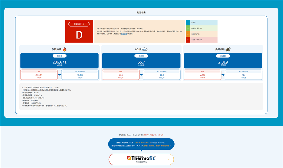Click the orange C legend swatch
Viewport: 283px width, 168px height.
click(x=188, y=34)
